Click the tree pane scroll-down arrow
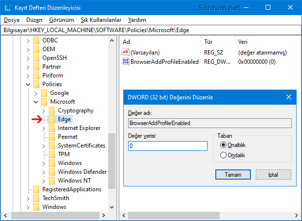 pos(112,207)
